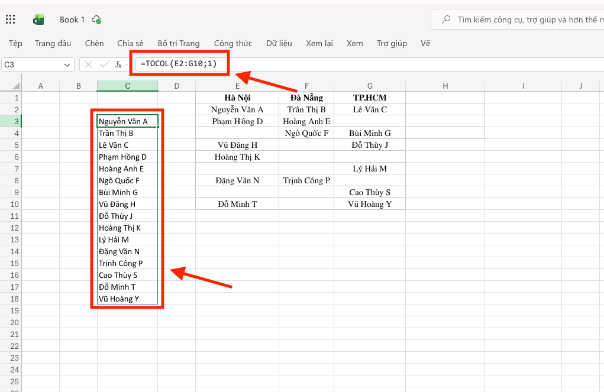604x392 pixels.
Task: Select column C cell Phạm Hồng D
Action: point(128,157)
